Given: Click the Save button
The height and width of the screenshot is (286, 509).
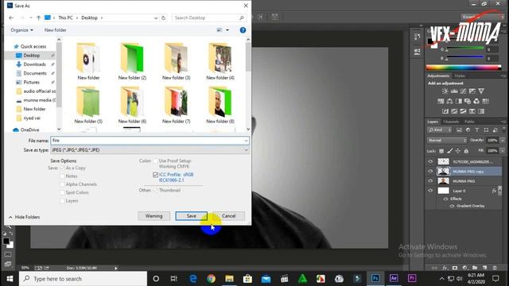Looking at the screenshot, I should [x=191, y=216].
